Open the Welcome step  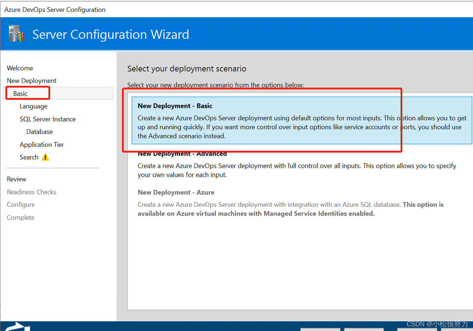(20, 68)
